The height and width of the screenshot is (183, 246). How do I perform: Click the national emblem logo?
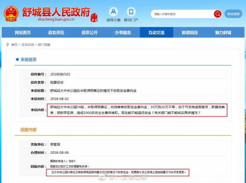pyautogui.click(x=12, y=14)
